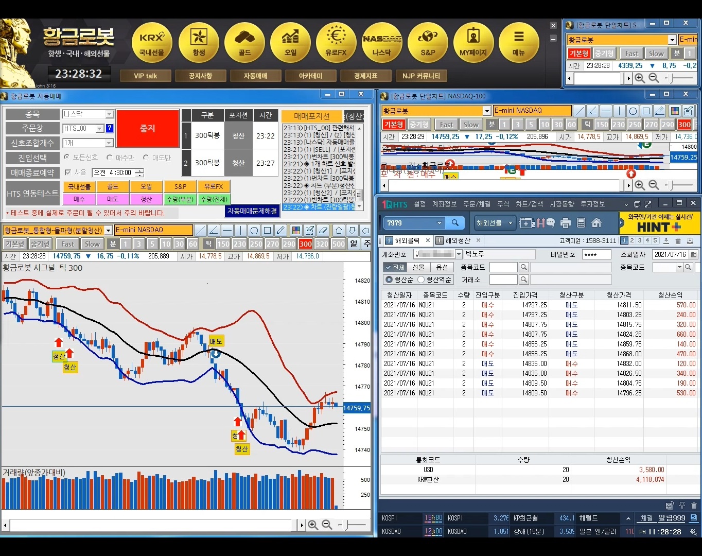Open color palette tool in main chart toolbar
The height and width of the screenshot is (556, 702).
tap(296, 230)
